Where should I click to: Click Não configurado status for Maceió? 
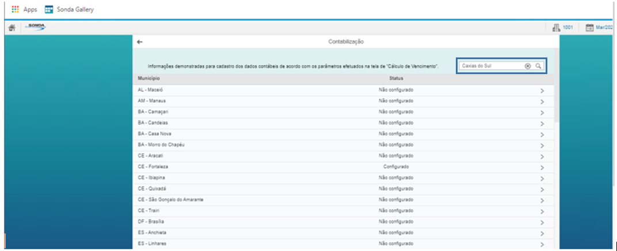(396, 90)
